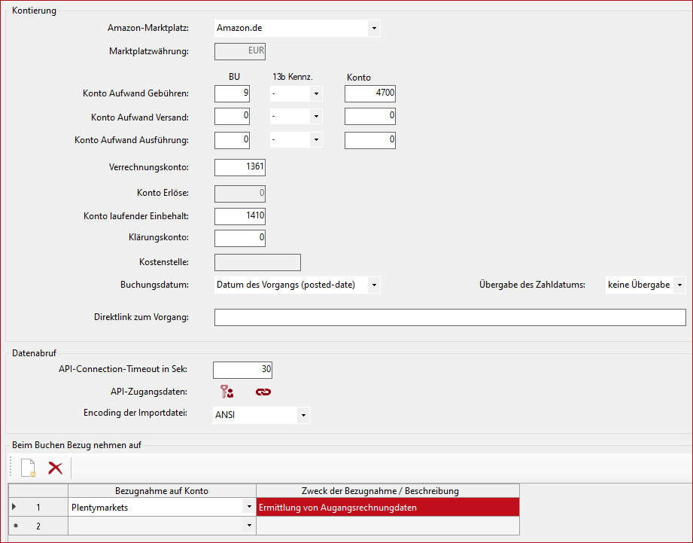
Task: Click the API-Connection-Timeout field
Action: pyautogui.click(x=242, y=370)
